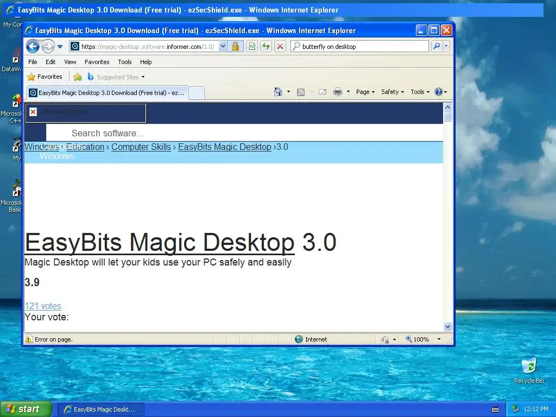Expand the Home button dropdown arrow
556x417 pixels.
coord(289,92)
